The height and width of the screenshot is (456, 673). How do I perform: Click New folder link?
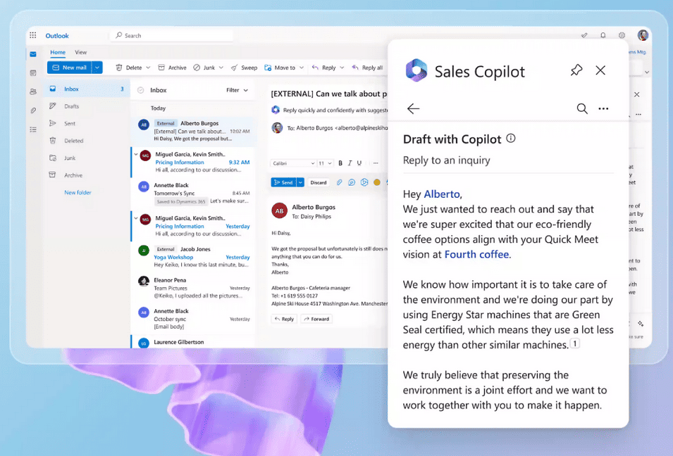pos(78,193)
